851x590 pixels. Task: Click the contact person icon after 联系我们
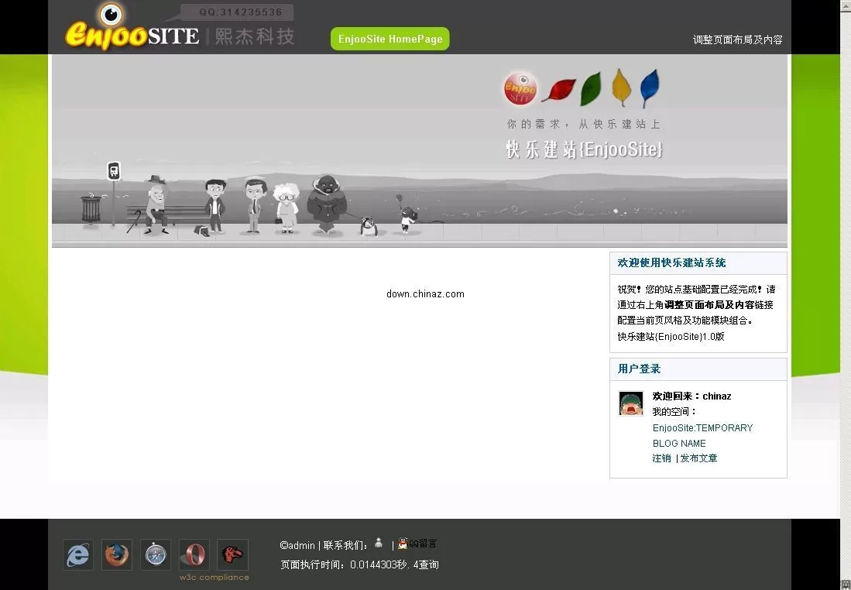(x=379, y=543)
